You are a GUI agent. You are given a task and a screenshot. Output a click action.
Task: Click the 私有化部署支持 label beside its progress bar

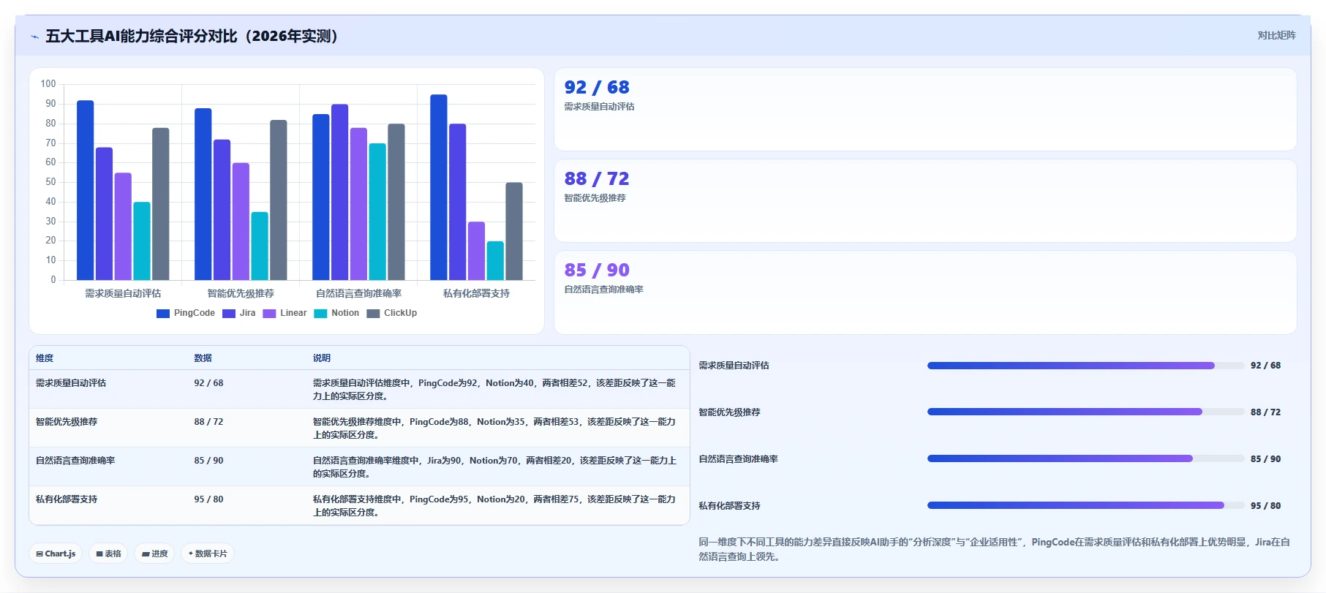tap(729, 506)
